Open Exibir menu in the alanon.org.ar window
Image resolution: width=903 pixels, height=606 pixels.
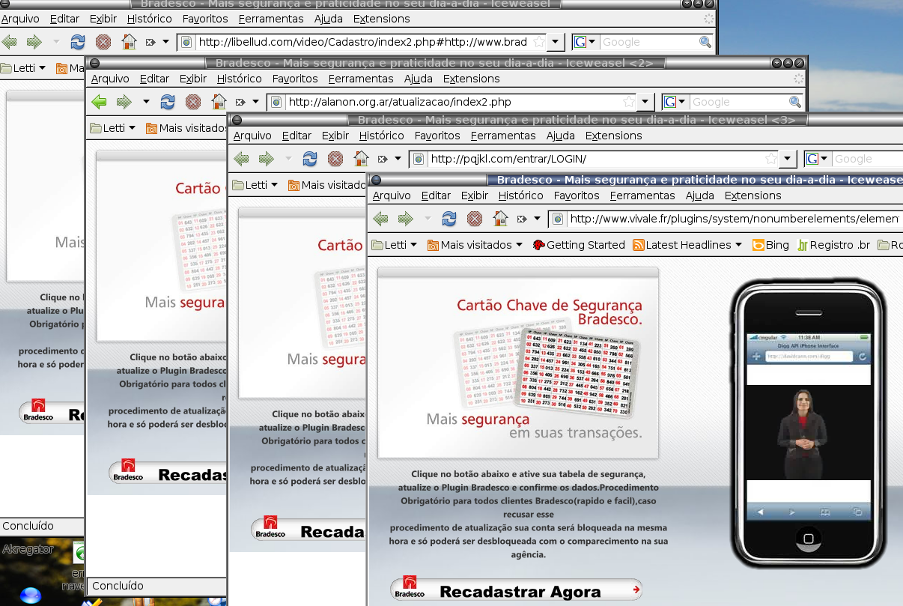tap(193, 79)
